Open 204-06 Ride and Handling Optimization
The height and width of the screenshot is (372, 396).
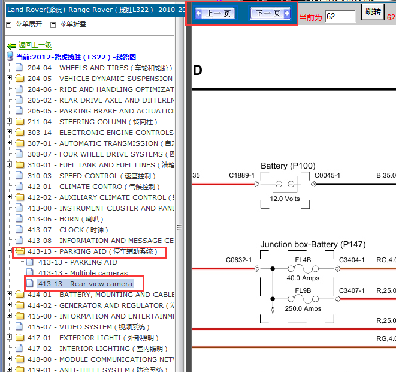[x=101, y=89]
